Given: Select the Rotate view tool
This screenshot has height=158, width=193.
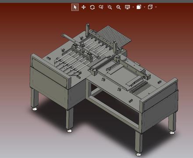Looking at the screenshot, I should click(92, 7).
